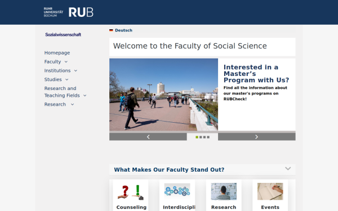Click the campus bridge slide photo

[163, 95]
